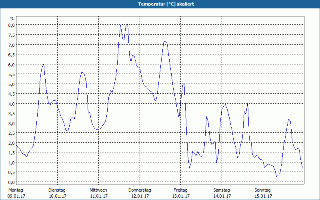Select the Mittwoch day label

tap(98, 190)
